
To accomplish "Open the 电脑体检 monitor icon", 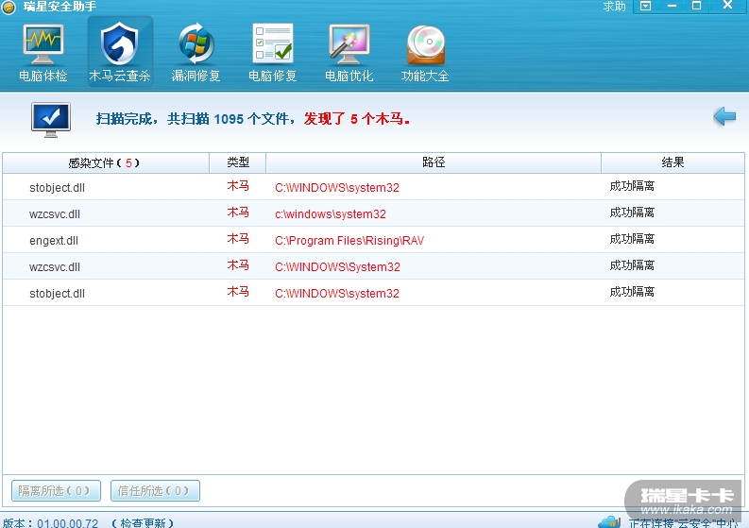I will [x=43, y=44].
